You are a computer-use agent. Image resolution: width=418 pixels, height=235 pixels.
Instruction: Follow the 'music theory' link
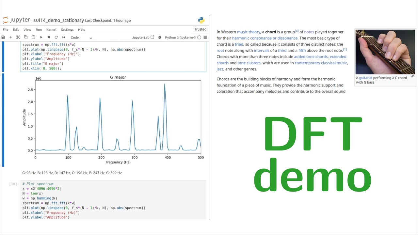(249, 32)
